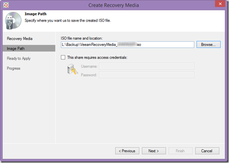
Task: Enable 'This share requires access credentials' checkbox
Action: 63,57
